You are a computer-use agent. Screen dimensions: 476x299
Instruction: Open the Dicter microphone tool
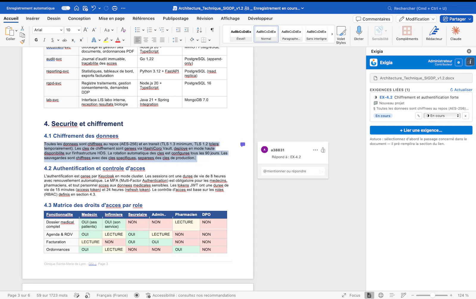coord(359,33)
